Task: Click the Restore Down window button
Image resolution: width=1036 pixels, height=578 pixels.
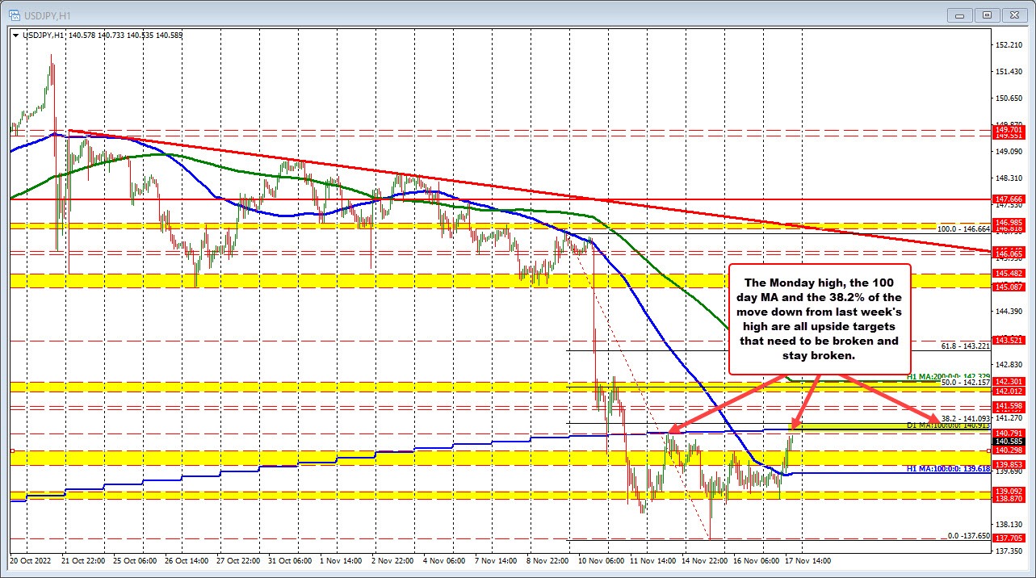Action: point(986,15)
